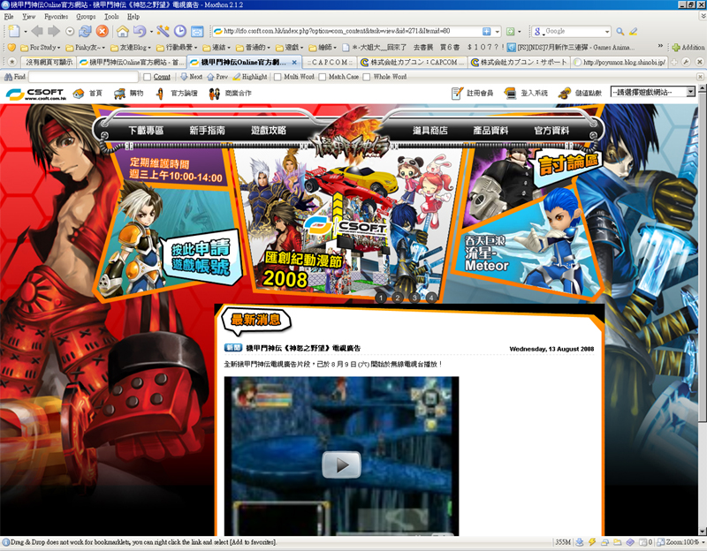Select banner slide number 2 indicator
Screen dimensions: 707x551
click(x=397, y=298)
